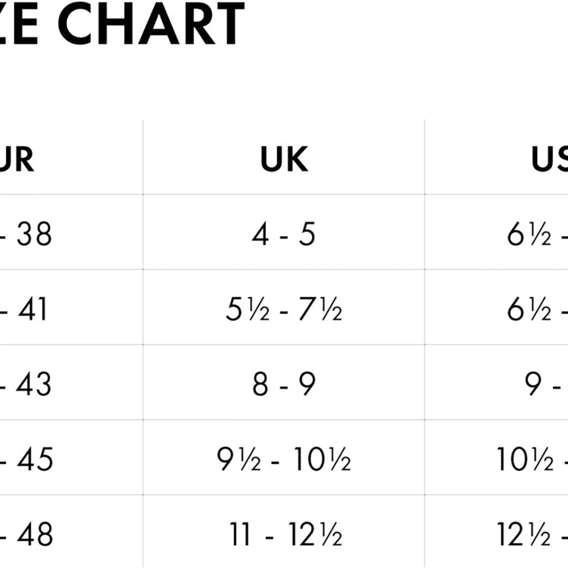Screen dimensions: 568x568
Task: Click the EUR cell ending in 45
Action: (28, 460)
